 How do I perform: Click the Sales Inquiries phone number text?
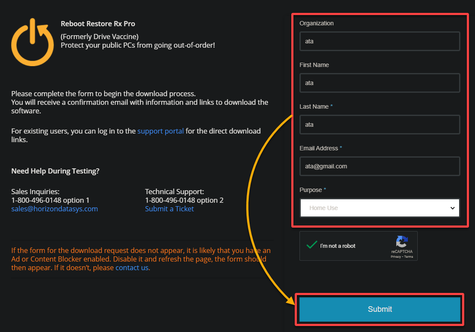point(50,200)
